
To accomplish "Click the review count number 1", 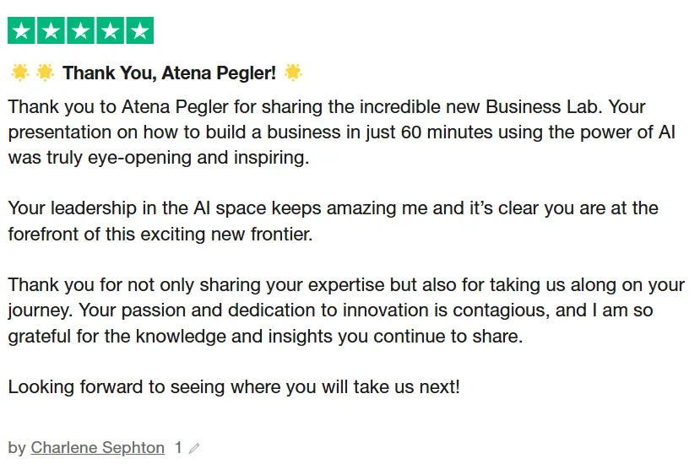I will tap(178, 448).
